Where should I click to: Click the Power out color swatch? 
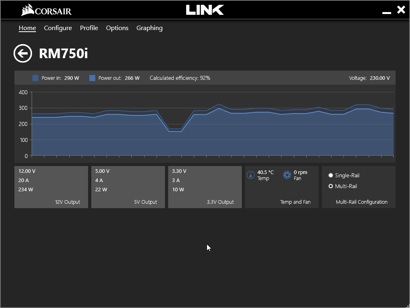92,78
